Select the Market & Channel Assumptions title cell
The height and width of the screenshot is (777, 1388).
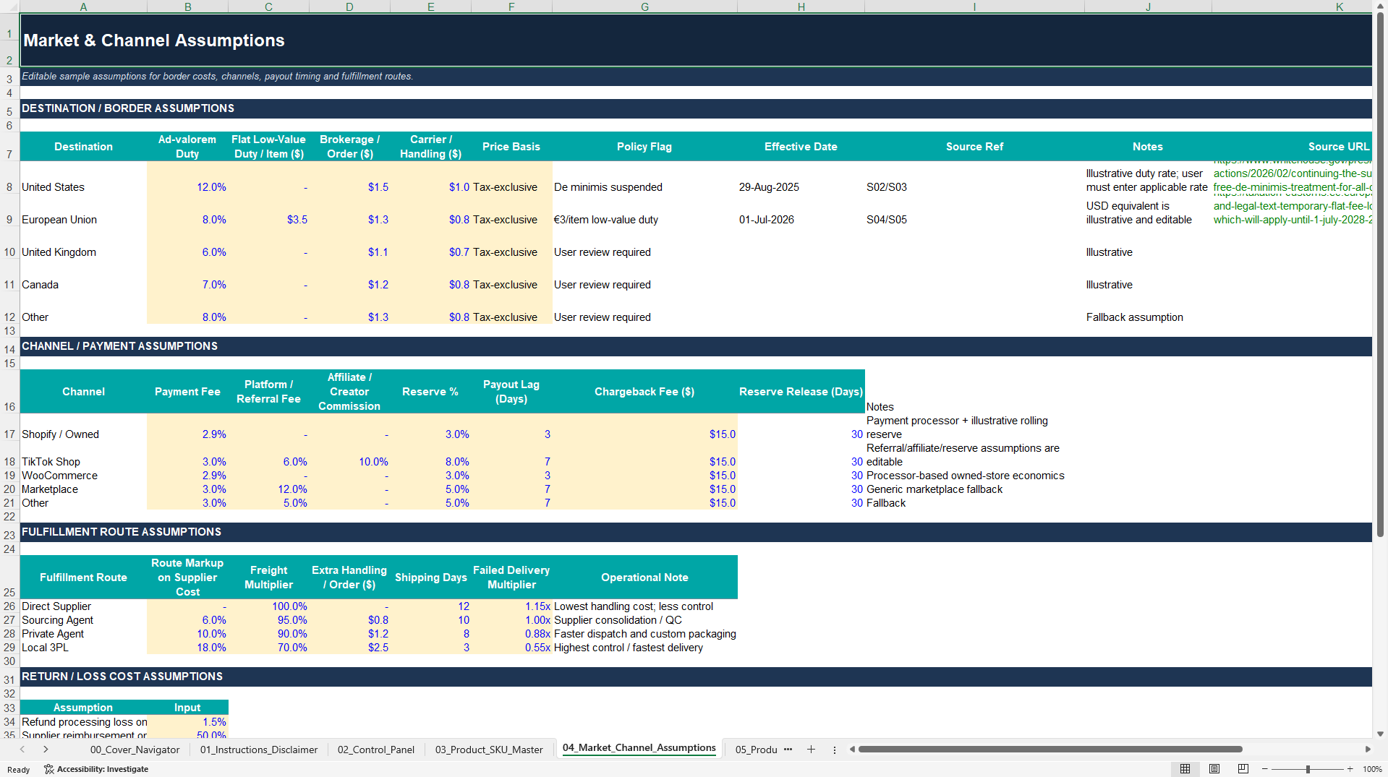point(696,40)
